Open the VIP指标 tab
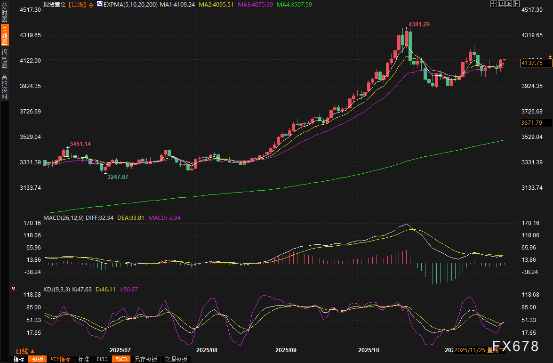Screen dimensions: 553x363 pos(61,359)
